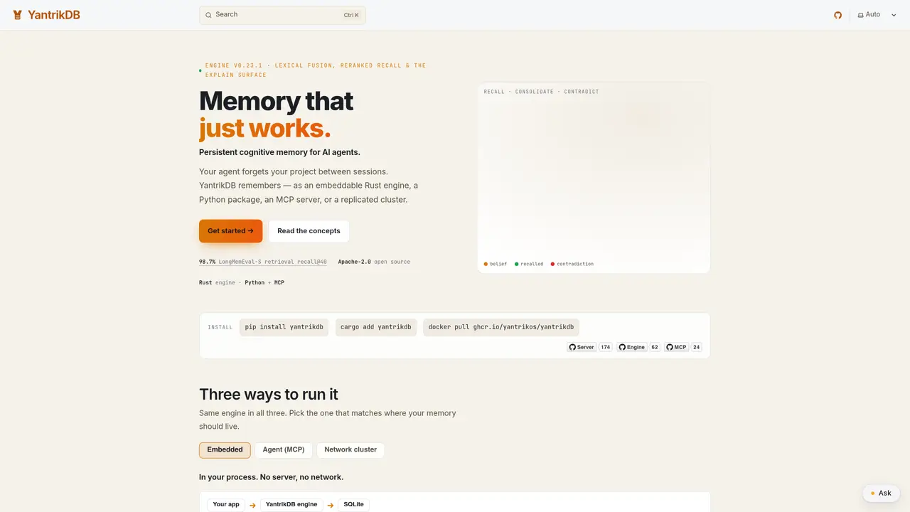Select the Embedded tab
Viewport: 910px width, 512px height.
coord(225,450)
